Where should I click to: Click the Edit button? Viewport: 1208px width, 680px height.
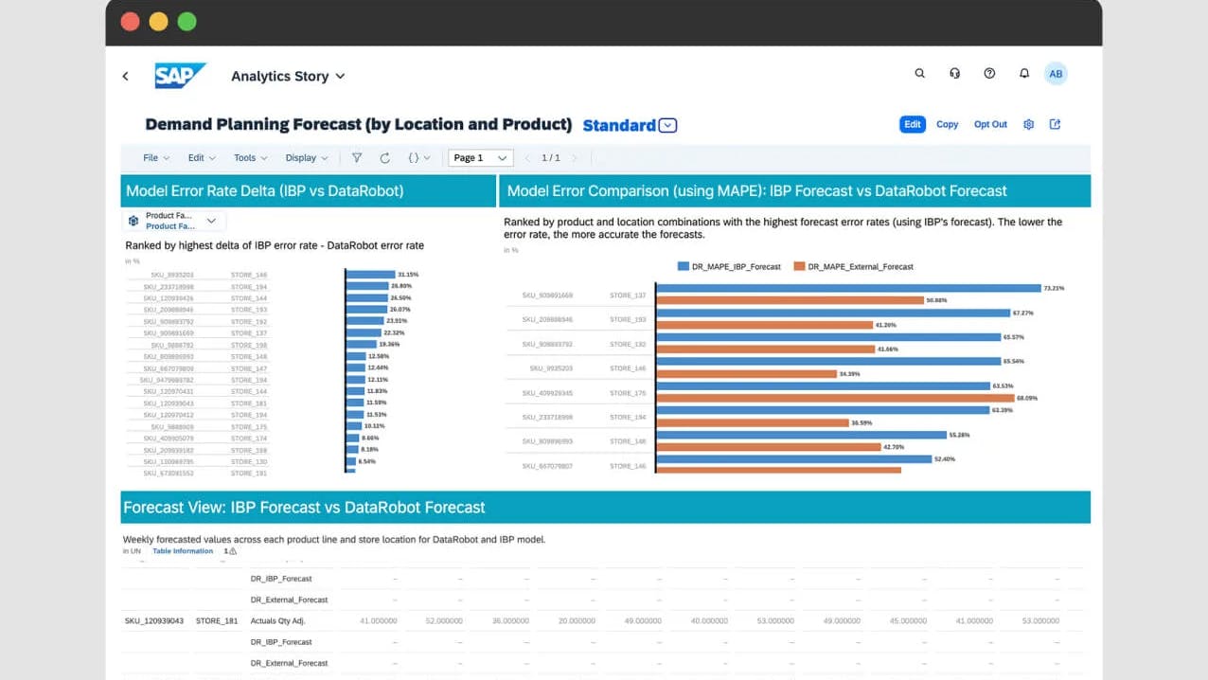pos(912,124)
